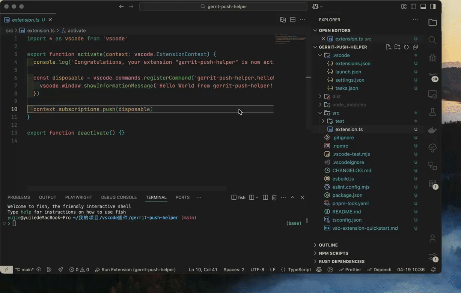Screen dimensions: 461x293
Task: Open the Accounts person icon
Action: click(x=432, y=238)
